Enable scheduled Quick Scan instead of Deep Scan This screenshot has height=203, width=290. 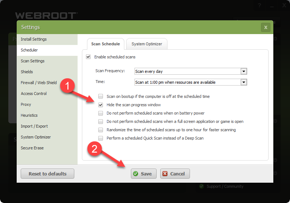pos(101,138)
